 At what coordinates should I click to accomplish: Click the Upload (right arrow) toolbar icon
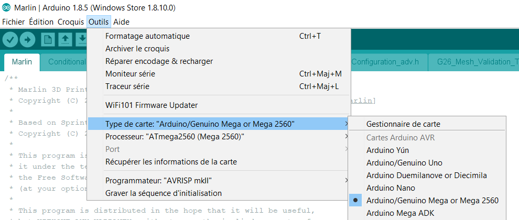(x=27, y=39)
